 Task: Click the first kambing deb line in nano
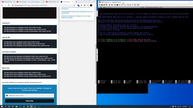pyautogui.click(x=124, y=39)
